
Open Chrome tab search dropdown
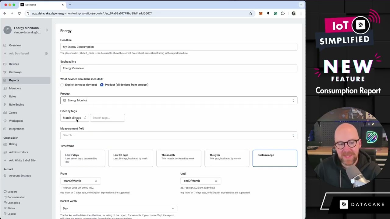[301, 5]
